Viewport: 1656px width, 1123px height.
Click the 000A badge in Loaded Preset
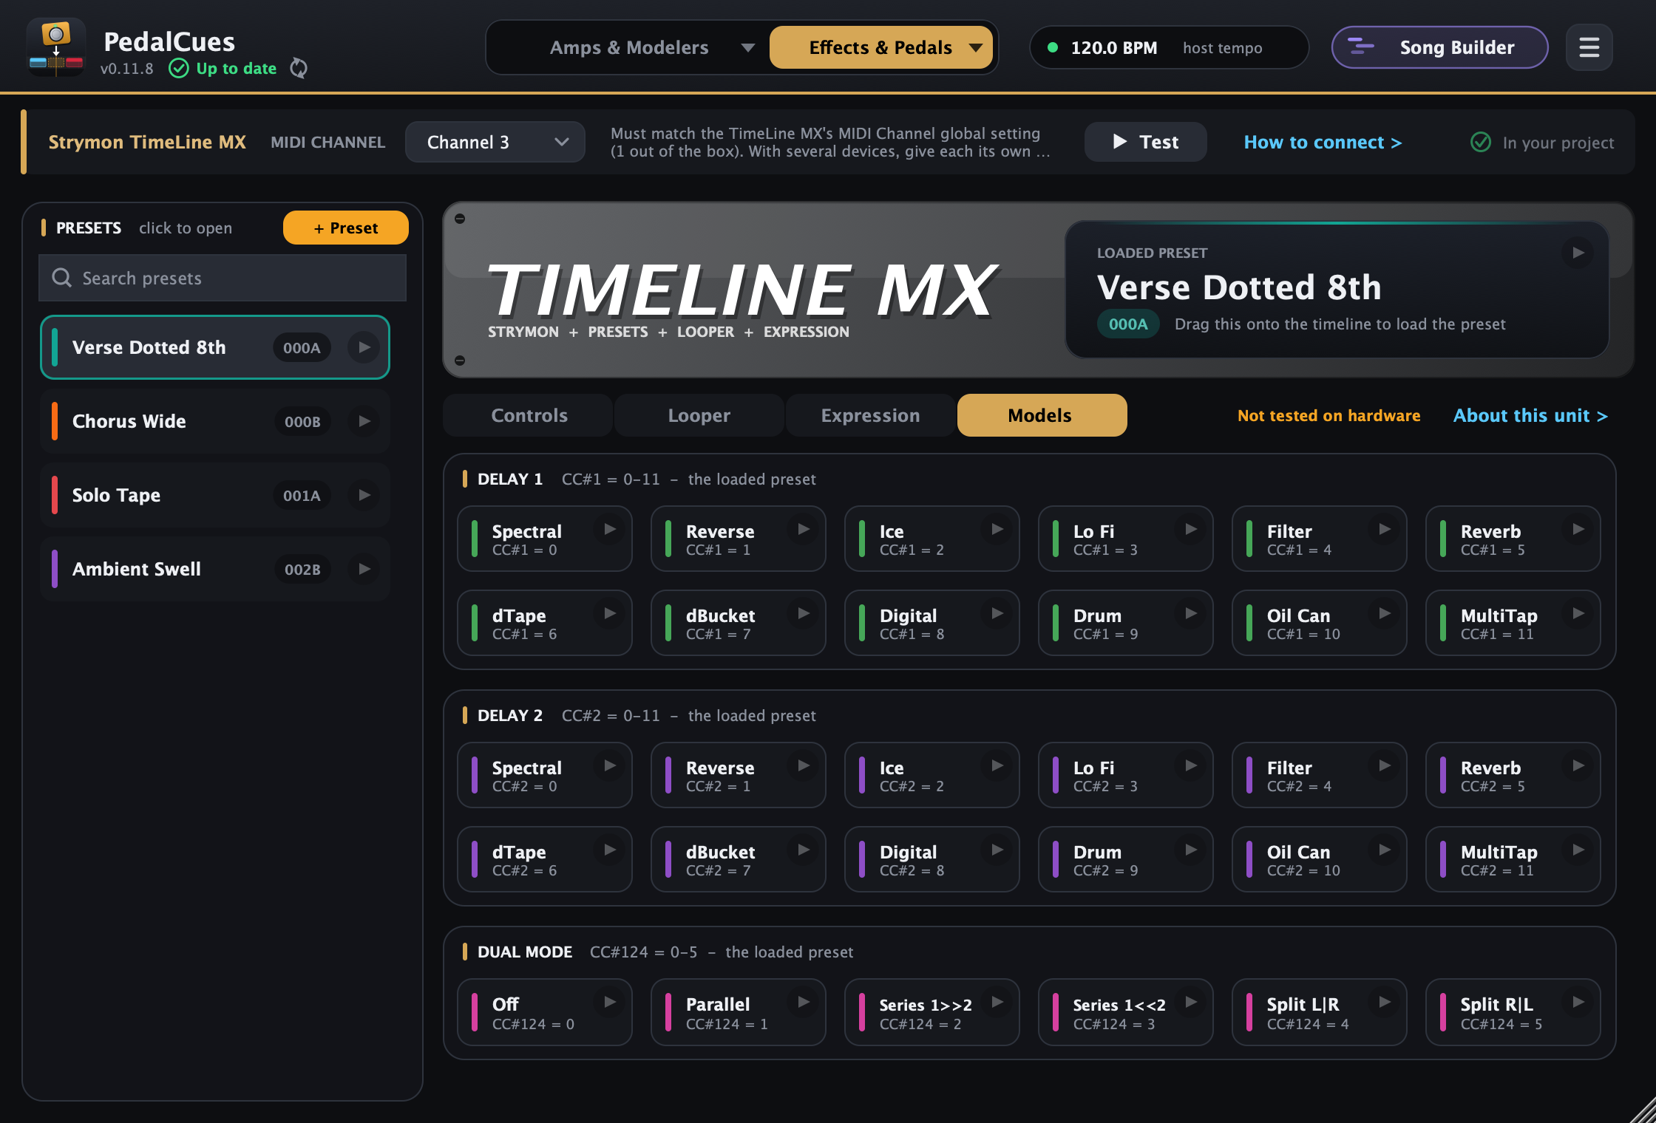[1127, 324]
